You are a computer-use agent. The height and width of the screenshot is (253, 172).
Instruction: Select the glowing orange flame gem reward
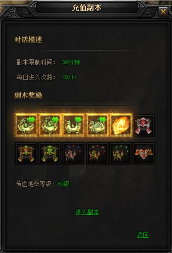(121, 125)
